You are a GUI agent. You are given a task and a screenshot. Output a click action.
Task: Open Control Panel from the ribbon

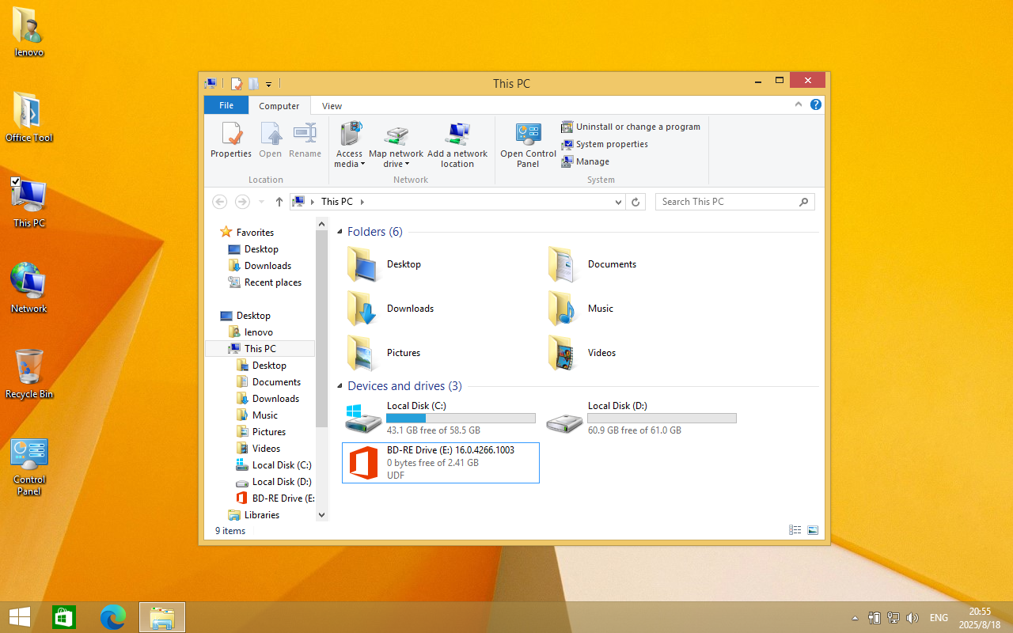528,135
